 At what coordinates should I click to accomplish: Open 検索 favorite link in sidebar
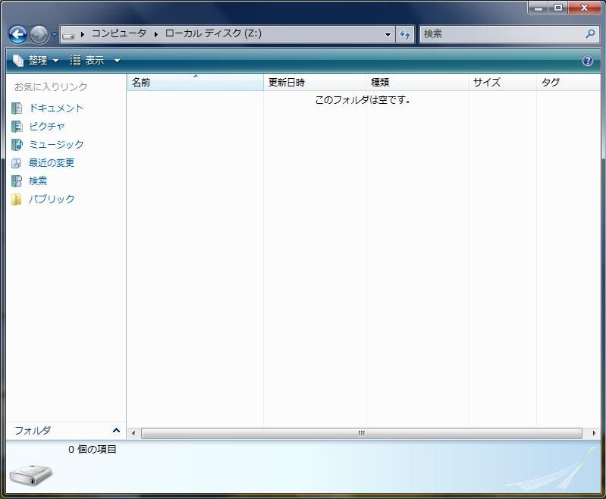tap(38, 181)
